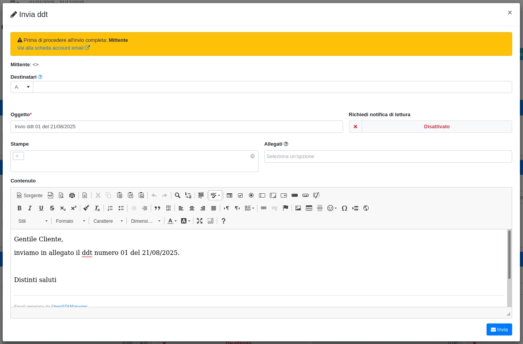
Task: Open the find search tool in editor
Action: tap(177, 195)
